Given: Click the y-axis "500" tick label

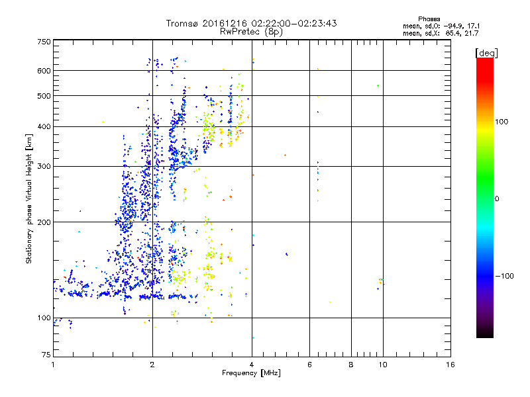Looking at the screenshot, I should point(44,96).
